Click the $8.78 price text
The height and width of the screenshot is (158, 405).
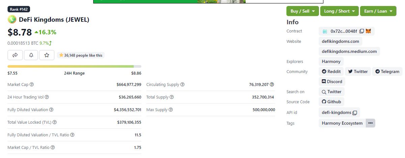coord(20,32)
